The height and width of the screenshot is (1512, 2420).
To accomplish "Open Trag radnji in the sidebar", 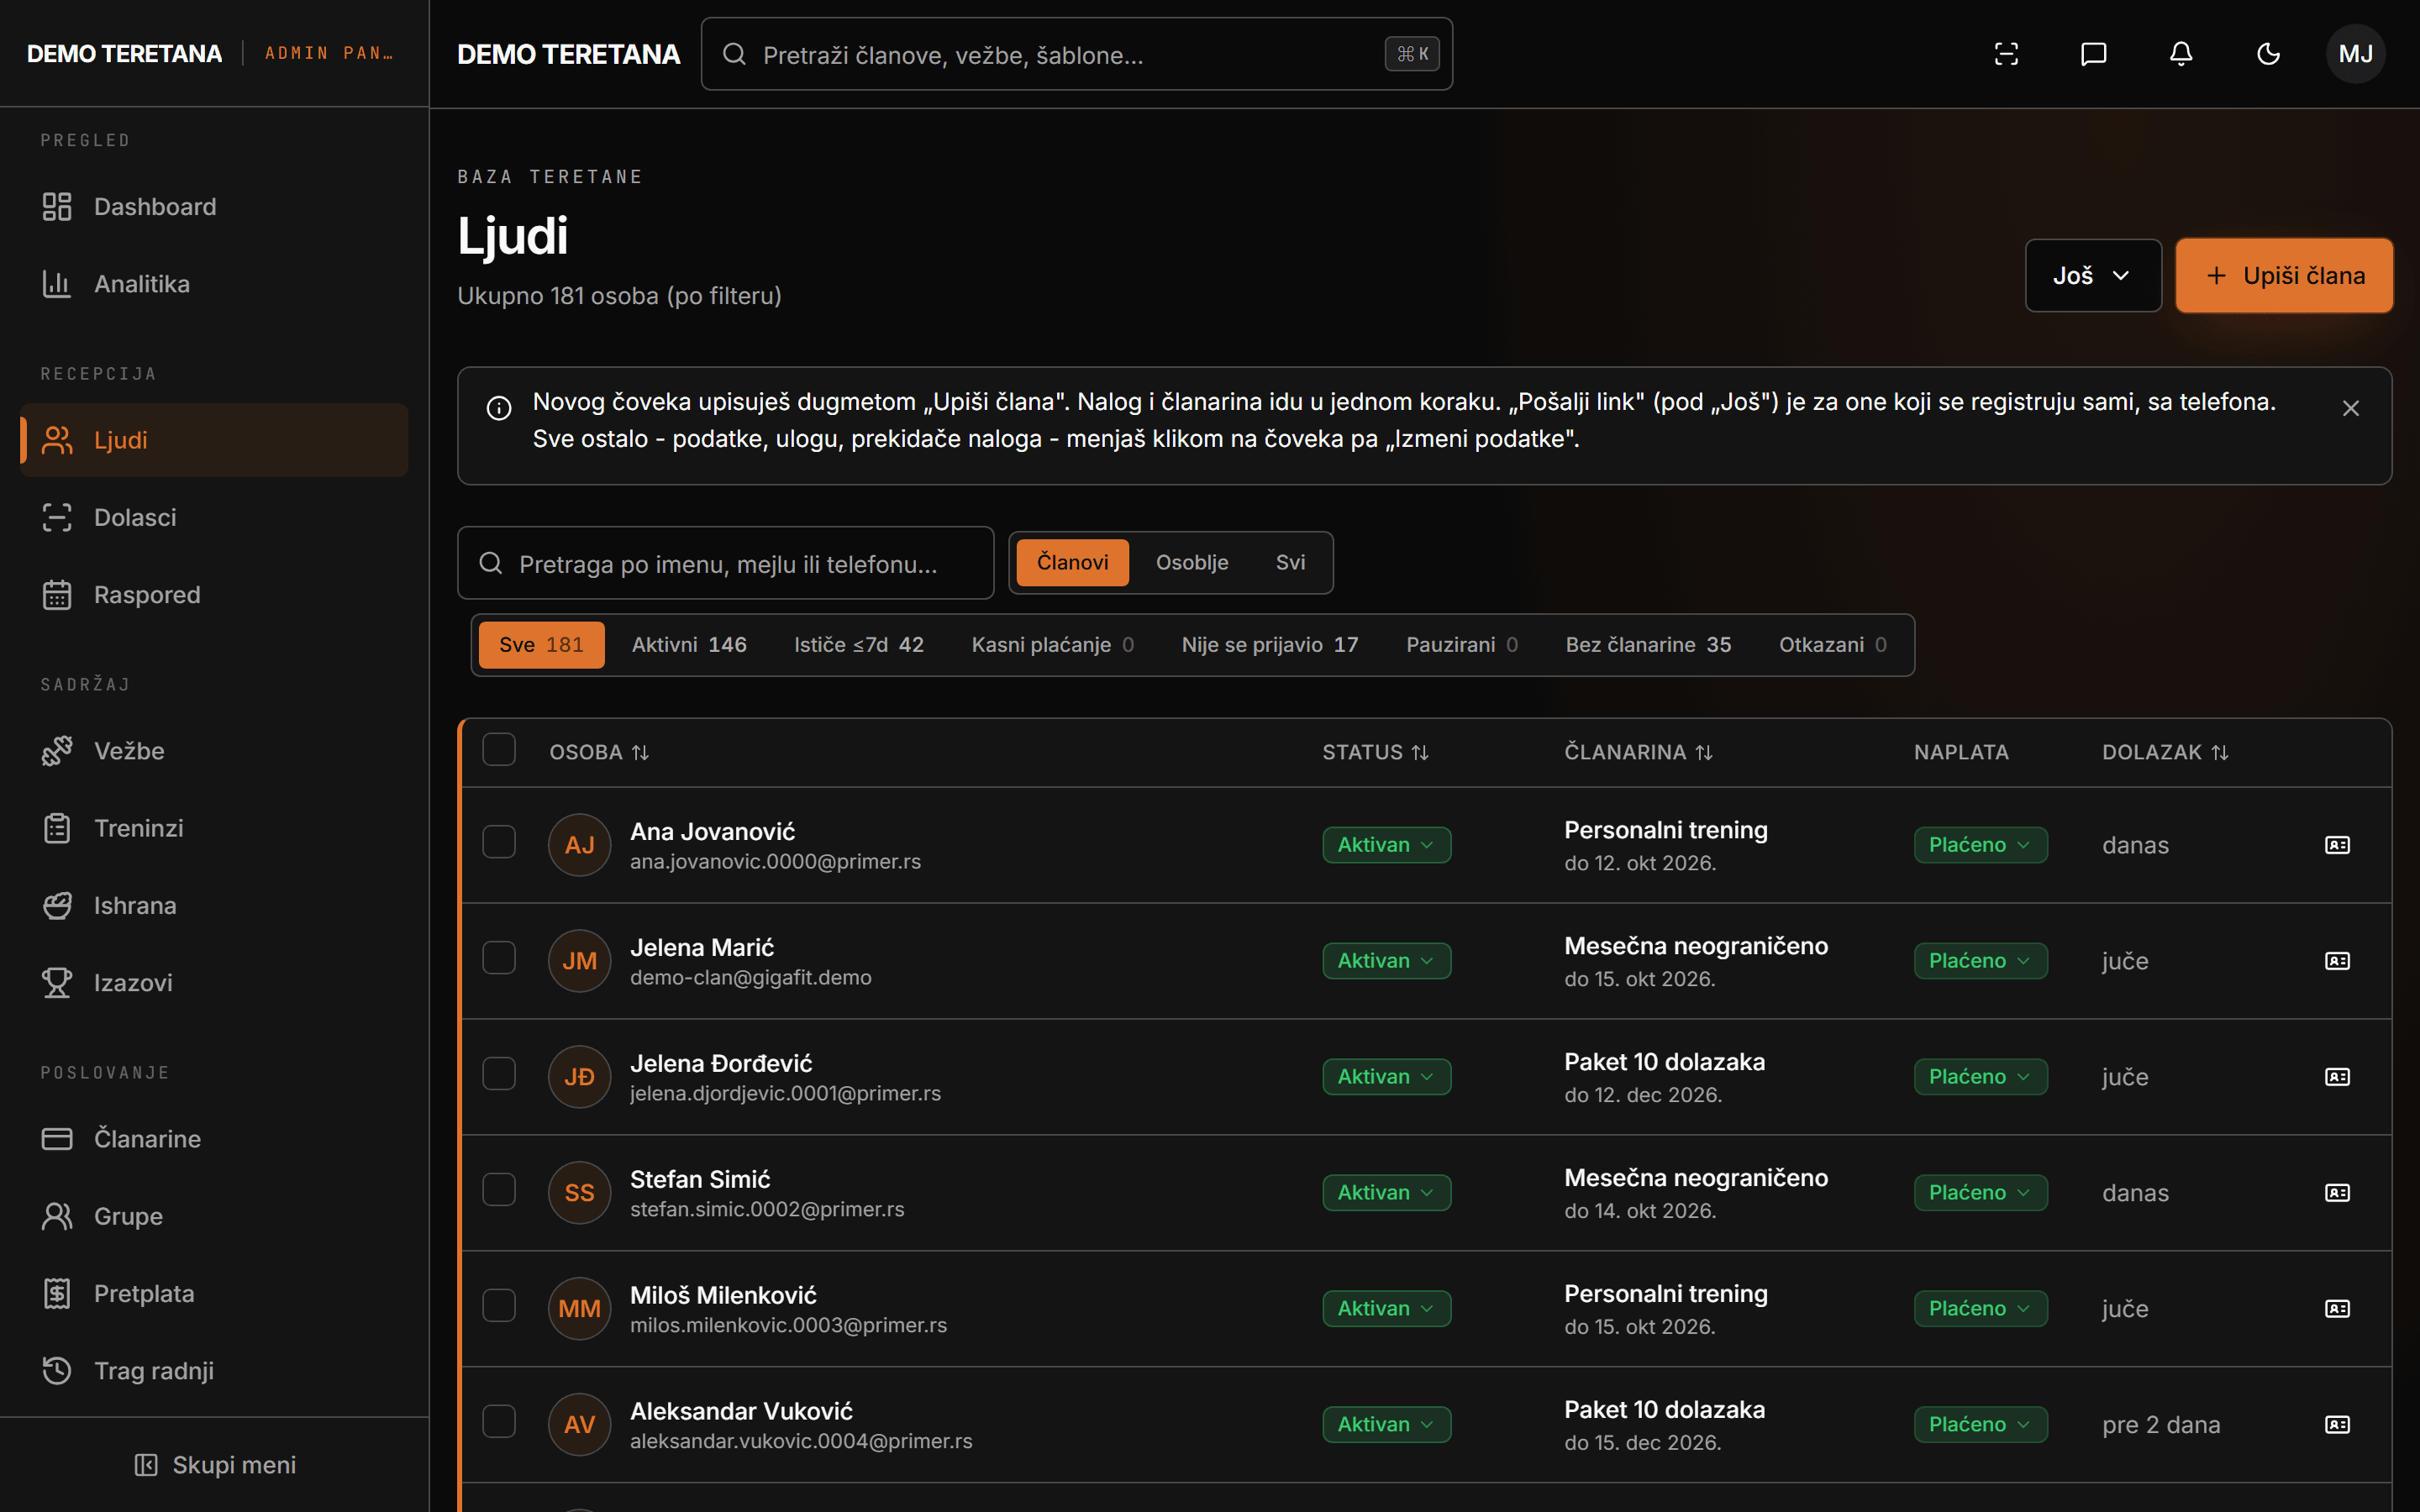I will coord(214,1371).
